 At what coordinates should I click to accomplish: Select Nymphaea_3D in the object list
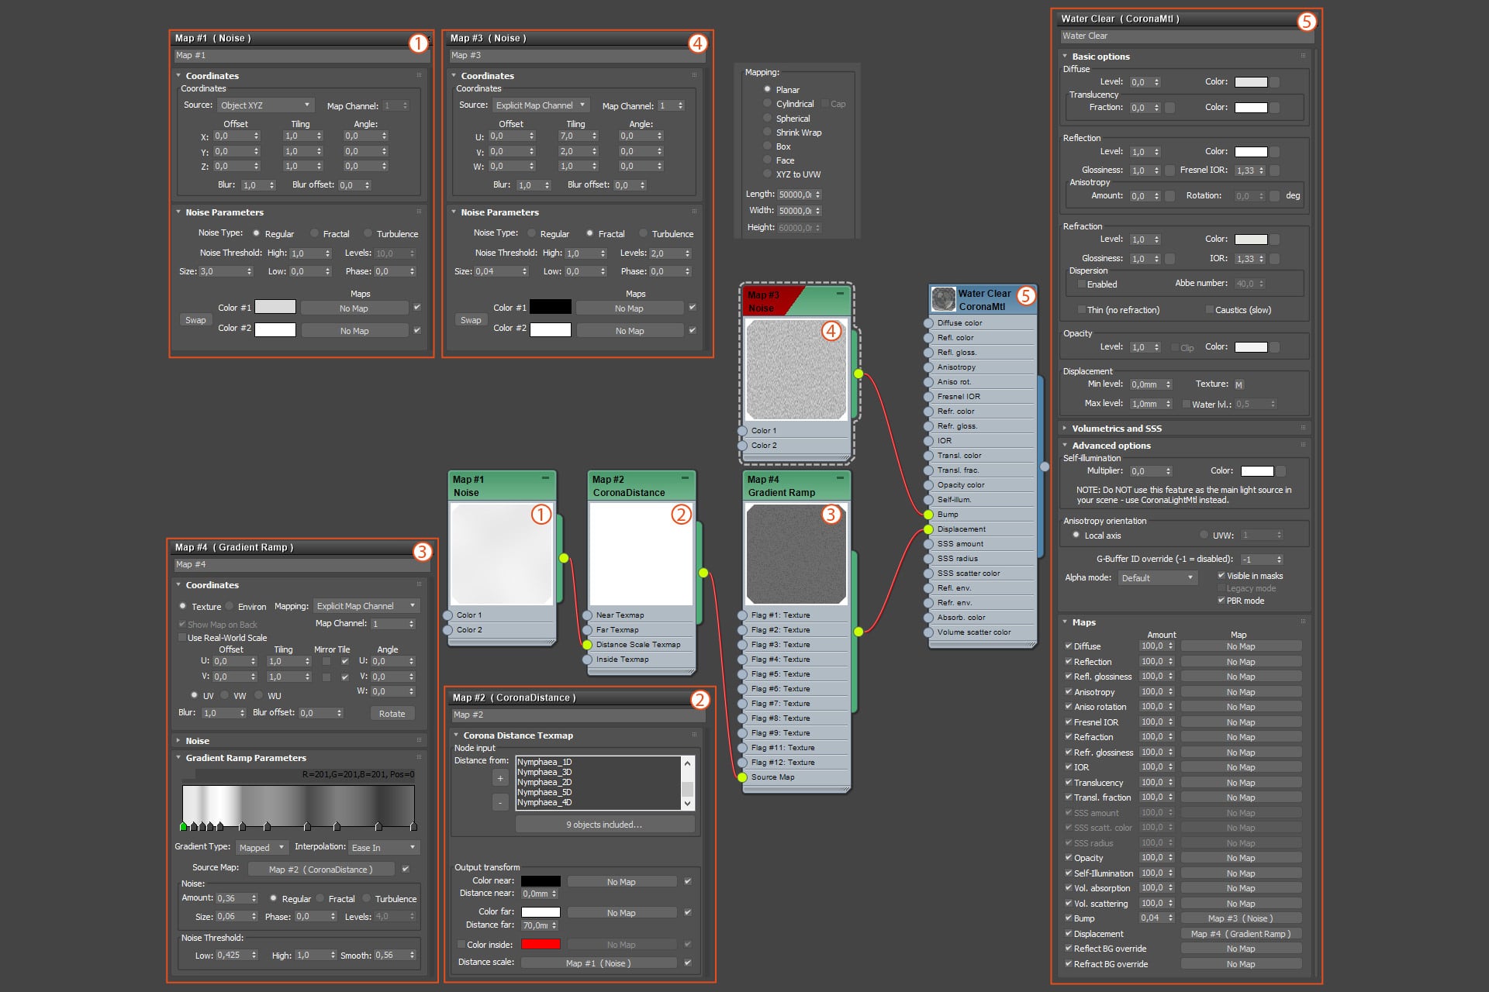click(x=544, y=773)
